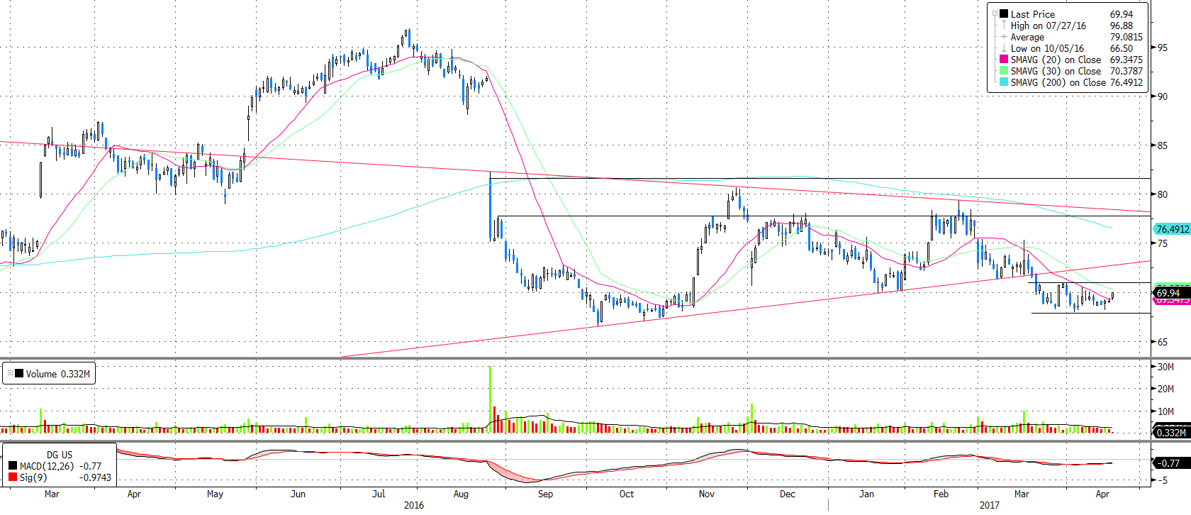Click the magenta SMAVG (20) swatch
This screenshot has width=1191, height=515.
point(1004,60)
